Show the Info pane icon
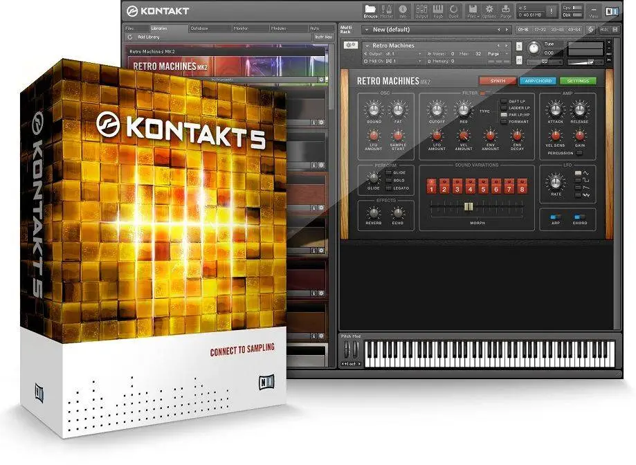The image size is (636, 465). [403, 11]
